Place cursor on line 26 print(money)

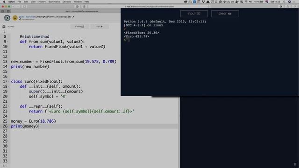tap(24, 126)
